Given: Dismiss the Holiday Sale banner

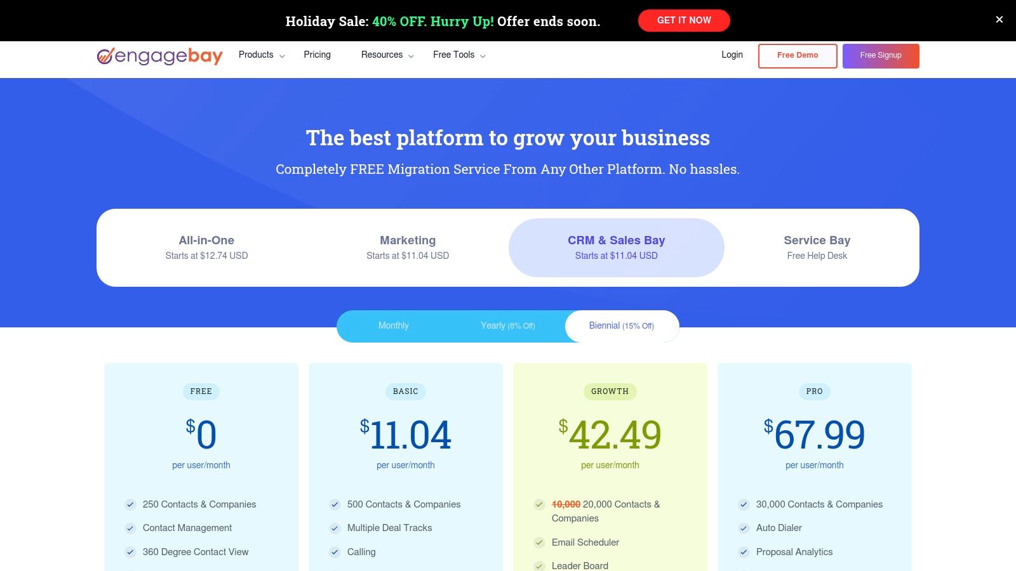Looking at the screenshot, I should click(x=999, y=20).
